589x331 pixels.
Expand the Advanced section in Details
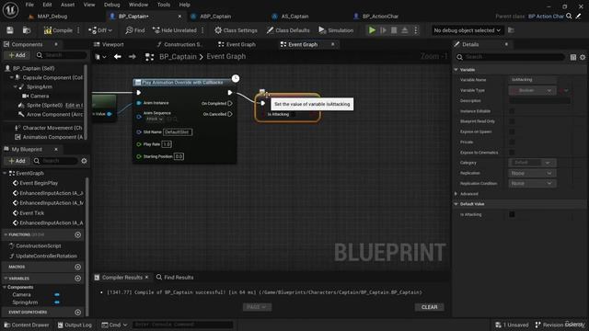[456, 194]
